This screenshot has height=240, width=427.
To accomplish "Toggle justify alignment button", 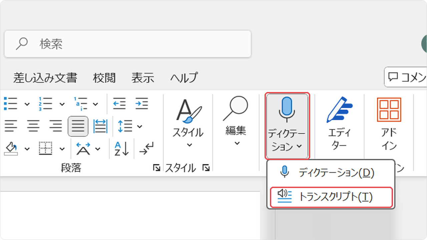I will (x=78, y=126).
